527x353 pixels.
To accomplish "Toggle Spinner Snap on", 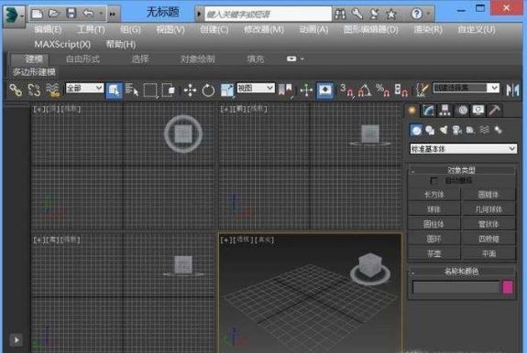I will point(401,90).
